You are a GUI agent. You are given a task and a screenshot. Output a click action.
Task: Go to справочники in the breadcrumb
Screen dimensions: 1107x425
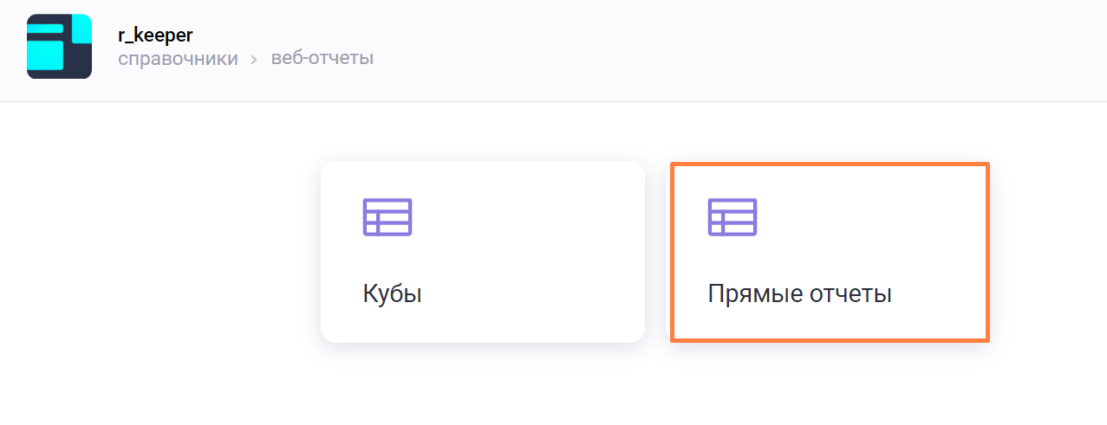(178, 59)
